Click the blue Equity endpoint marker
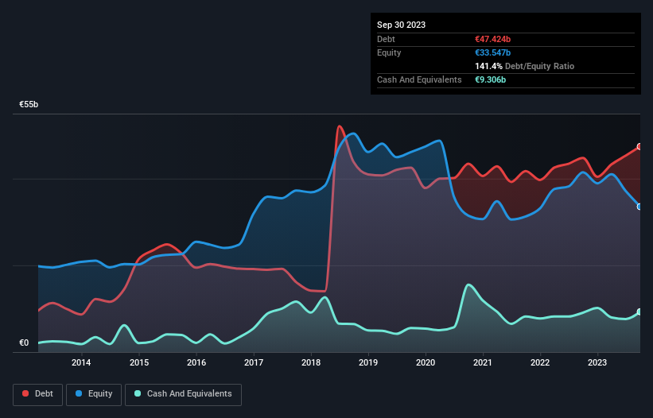 click(639, 207)
